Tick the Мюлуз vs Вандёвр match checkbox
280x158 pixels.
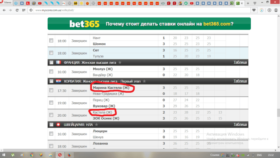51,71
